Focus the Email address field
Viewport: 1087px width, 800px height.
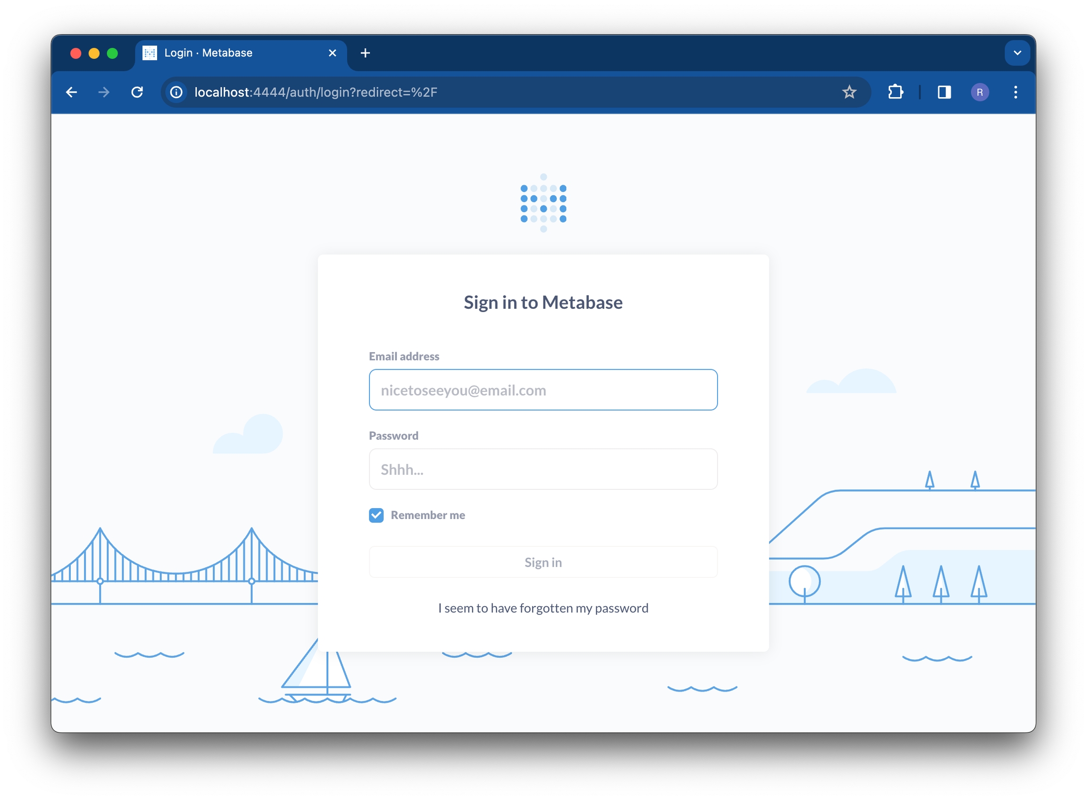click(x=543, y=390)
